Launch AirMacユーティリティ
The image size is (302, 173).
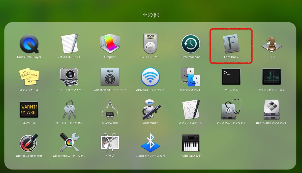[150, 77]
